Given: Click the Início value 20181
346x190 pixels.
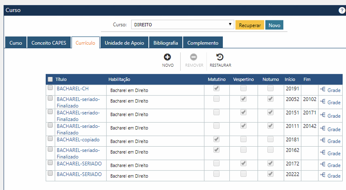Looking at the screenshot, I should (x=292, y=139).
